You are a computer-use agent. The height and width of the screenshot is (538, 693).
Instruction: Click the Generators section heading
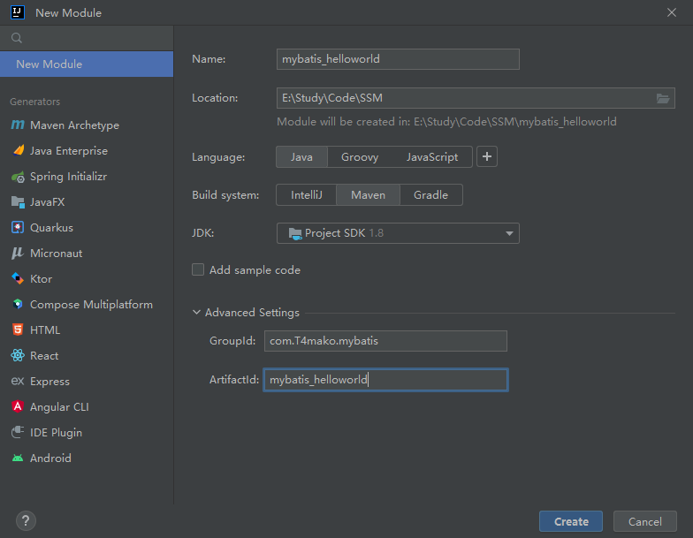coord(35,102)
